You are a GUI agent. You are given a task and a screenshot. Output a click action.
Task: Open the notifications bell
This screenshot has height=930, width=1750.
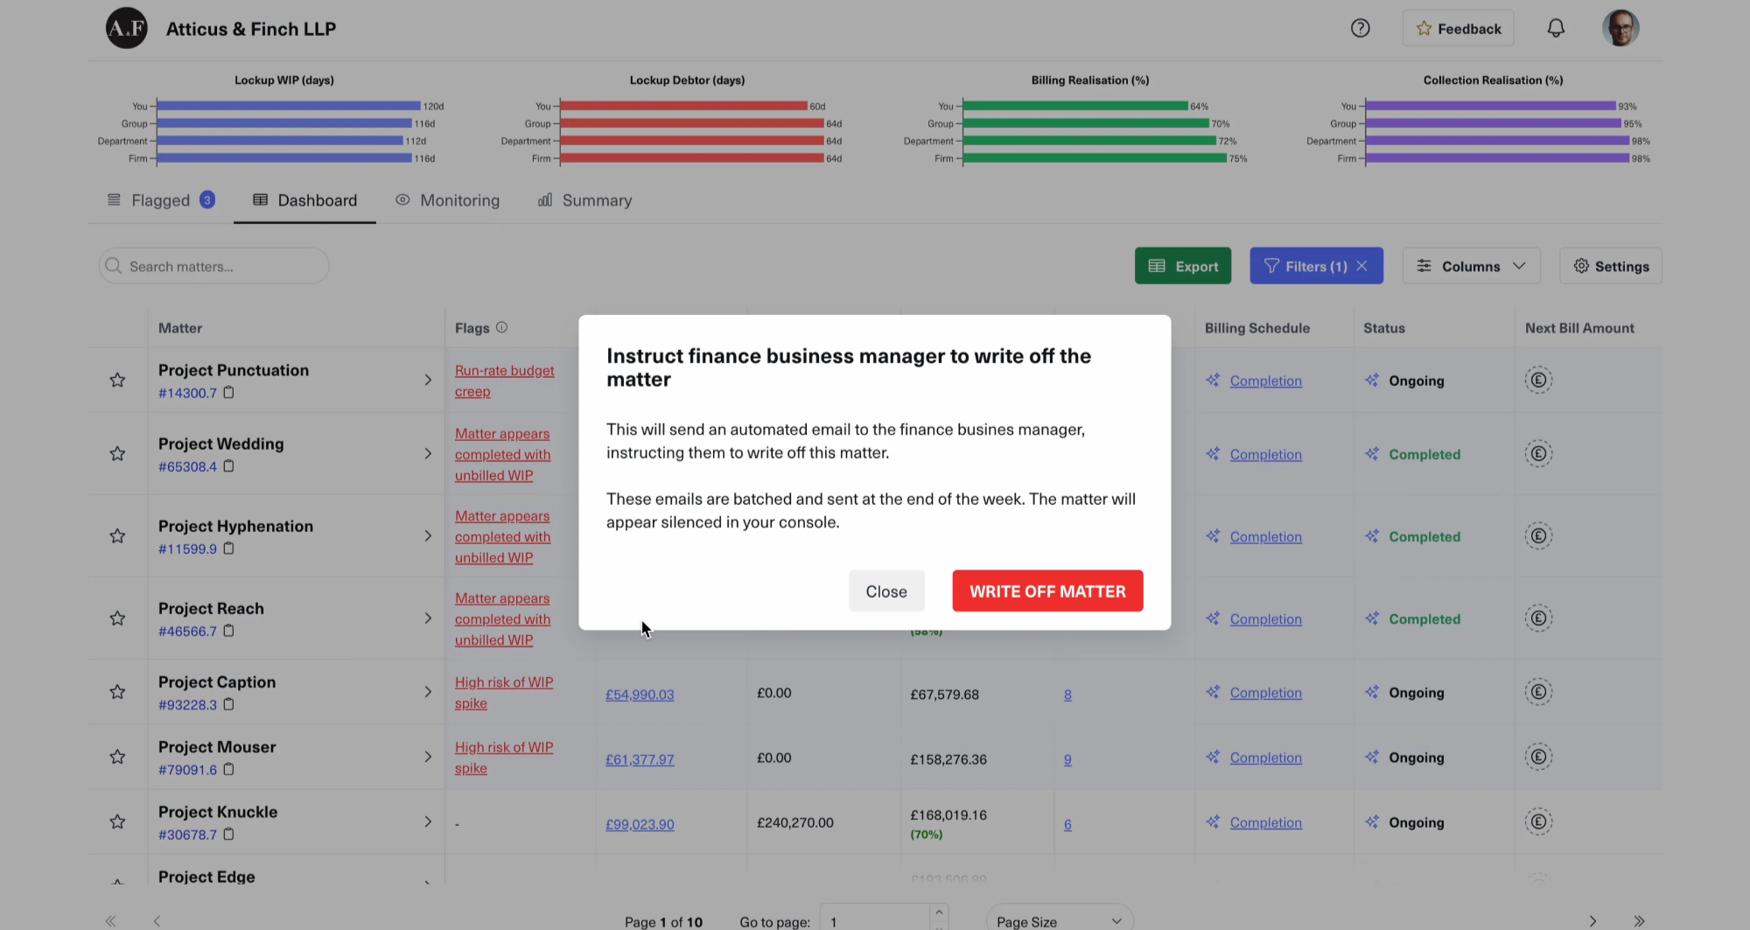coord(1555,28)
